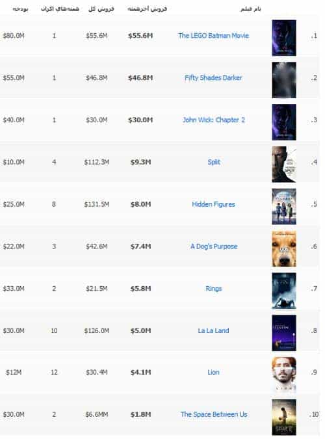Click the Fifty Shades Darker poster
This screenshot has height=439, width=325.
(x=284, y=80)
